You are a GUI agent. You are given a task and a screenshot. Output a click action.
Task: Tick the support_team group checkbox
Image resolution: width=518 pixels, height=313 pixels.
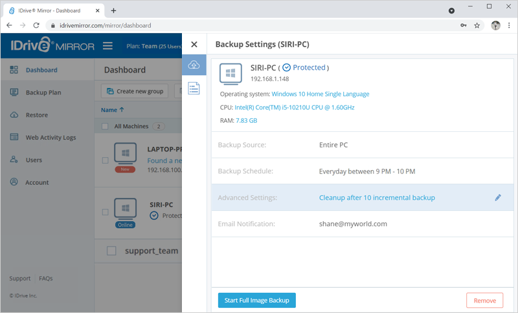click(111, 251)
